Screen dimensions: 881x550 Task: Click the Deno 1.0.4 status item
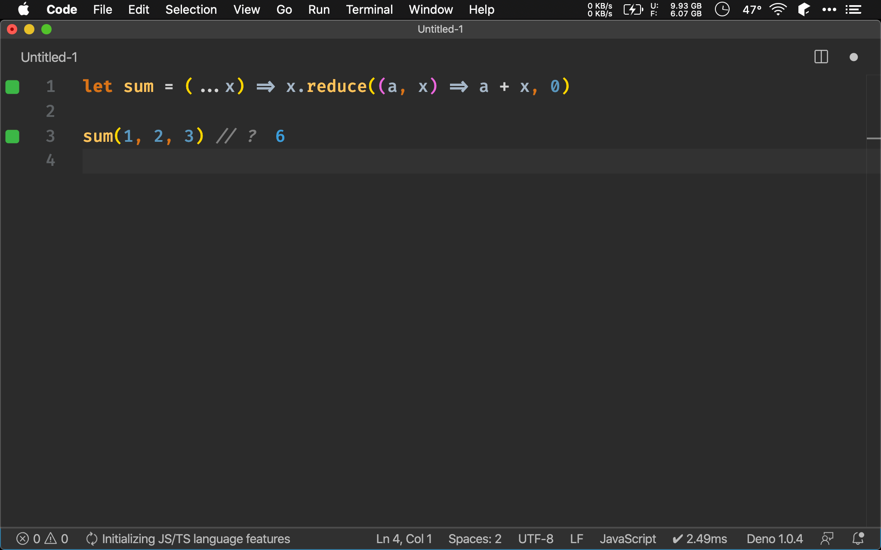[x=774, y=539]
